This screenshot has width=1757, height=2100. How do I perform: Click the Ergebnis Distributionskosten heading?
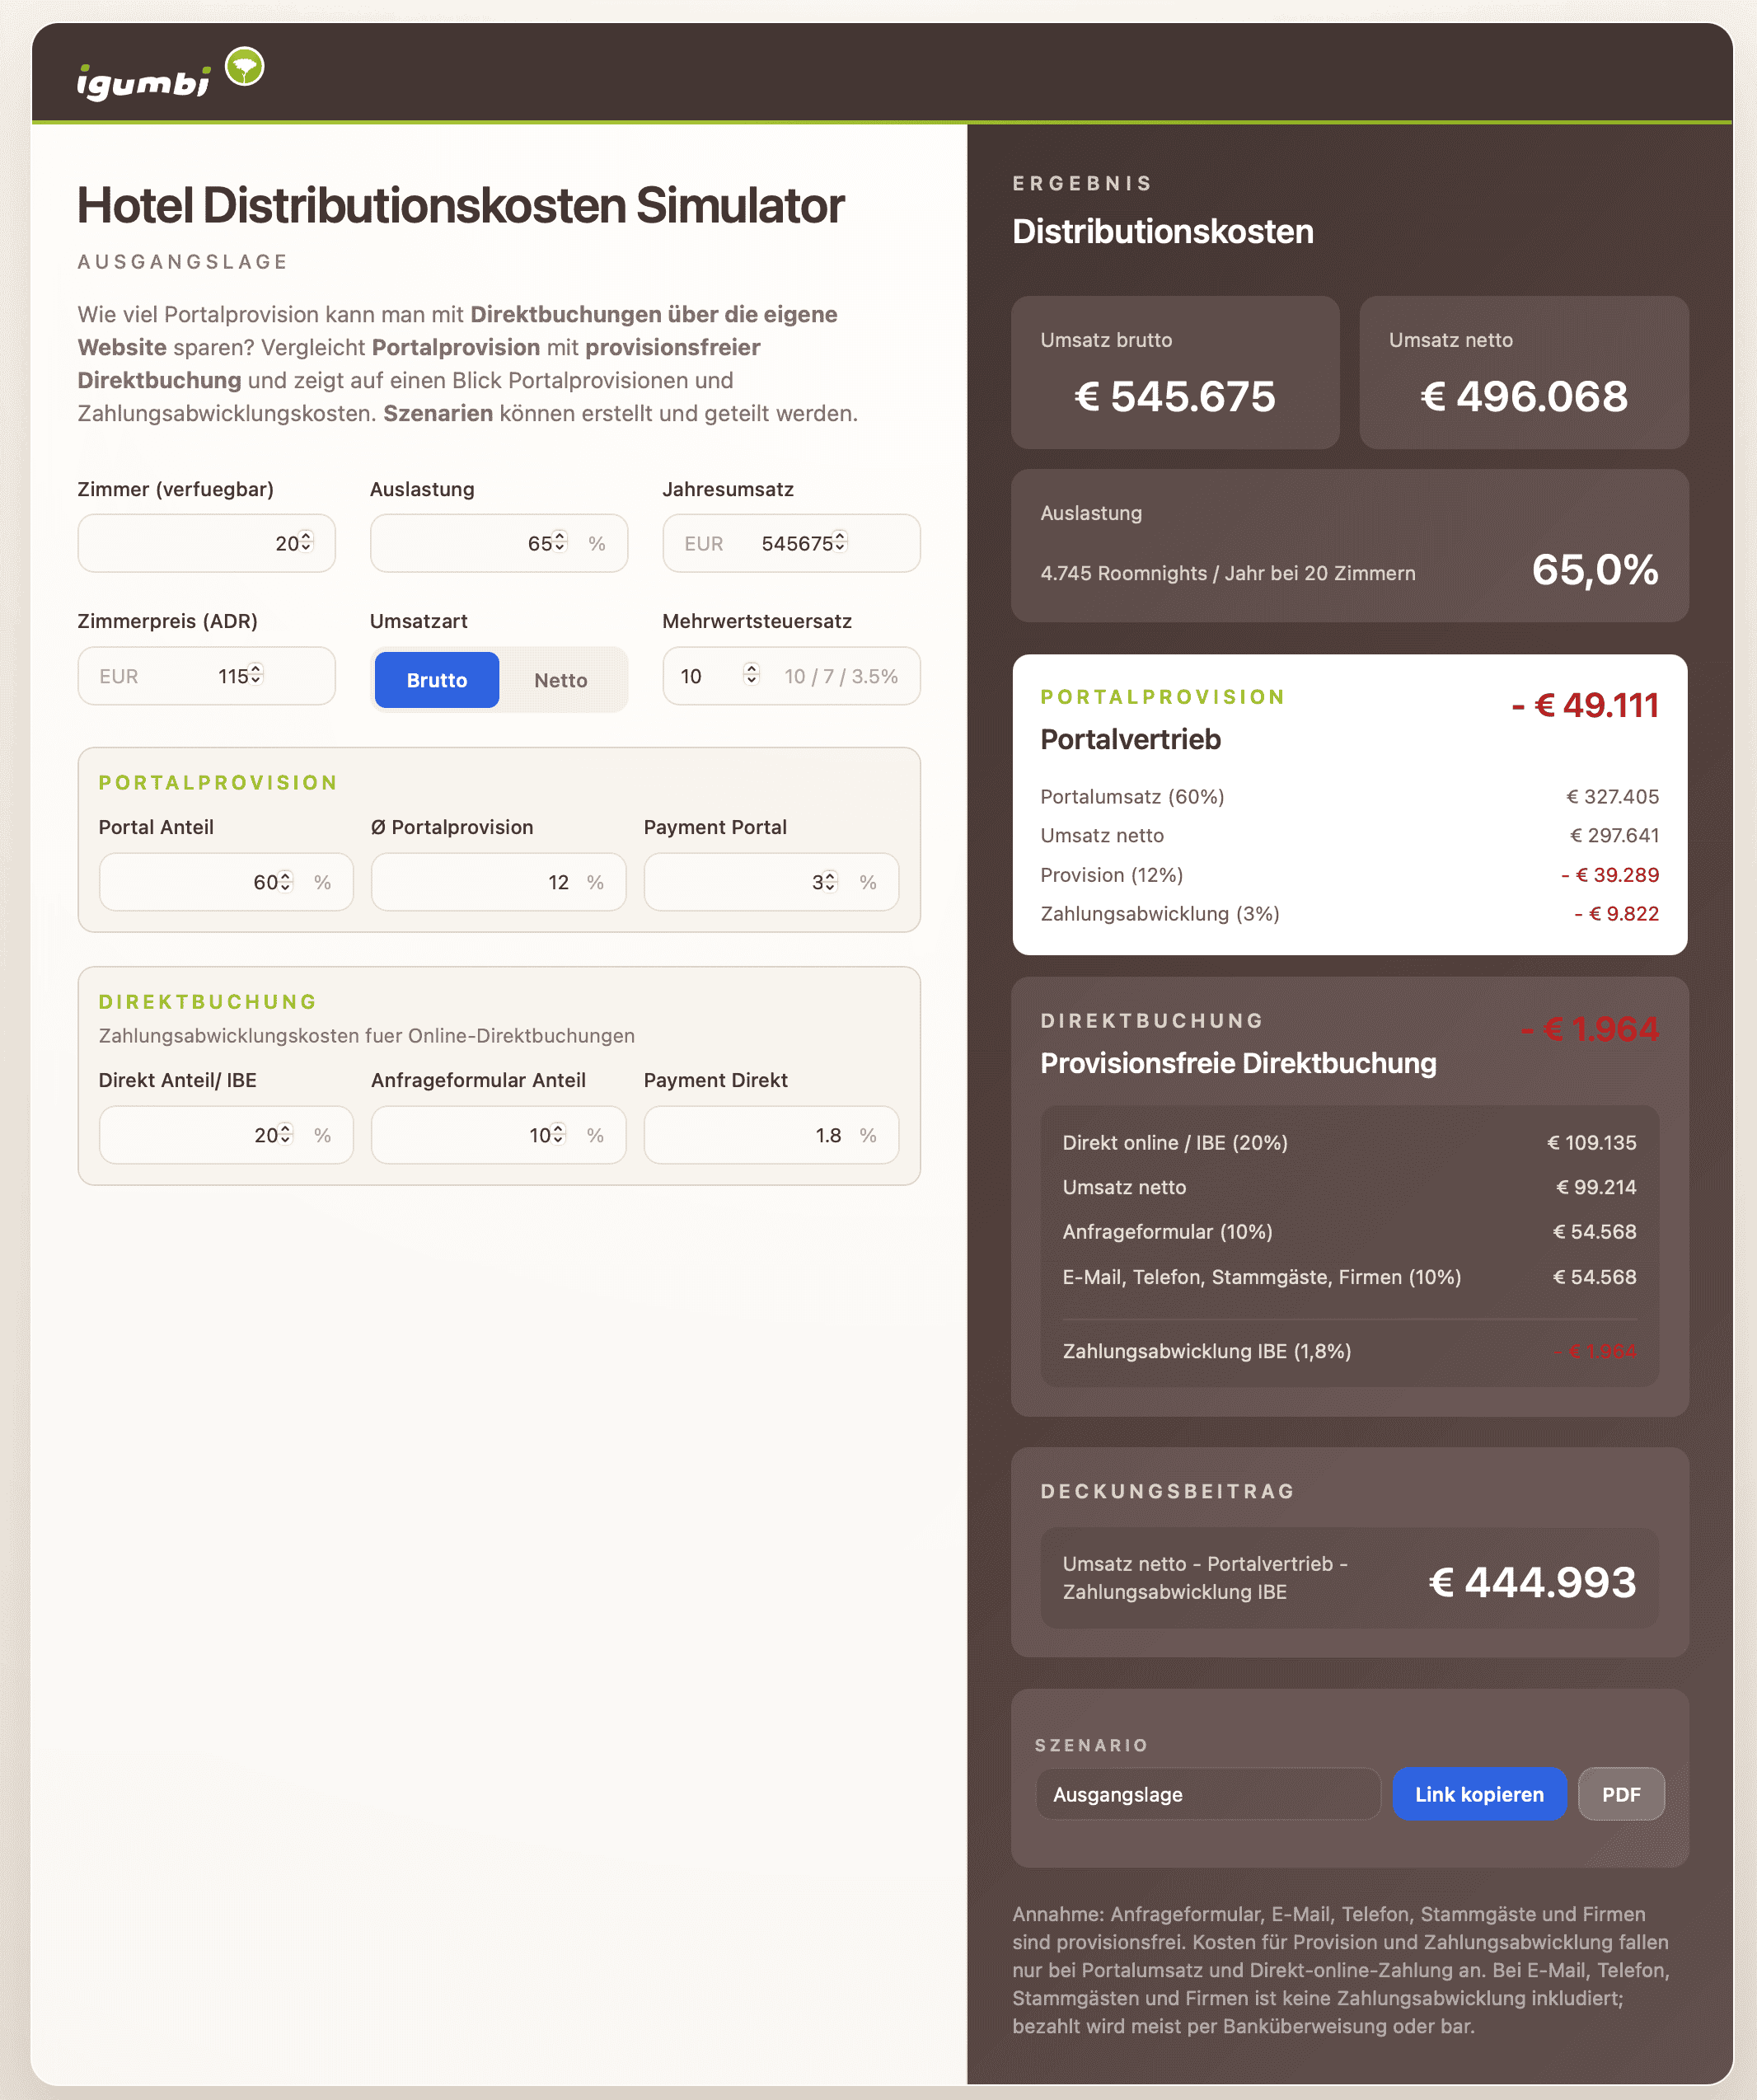coord(1163,231)
